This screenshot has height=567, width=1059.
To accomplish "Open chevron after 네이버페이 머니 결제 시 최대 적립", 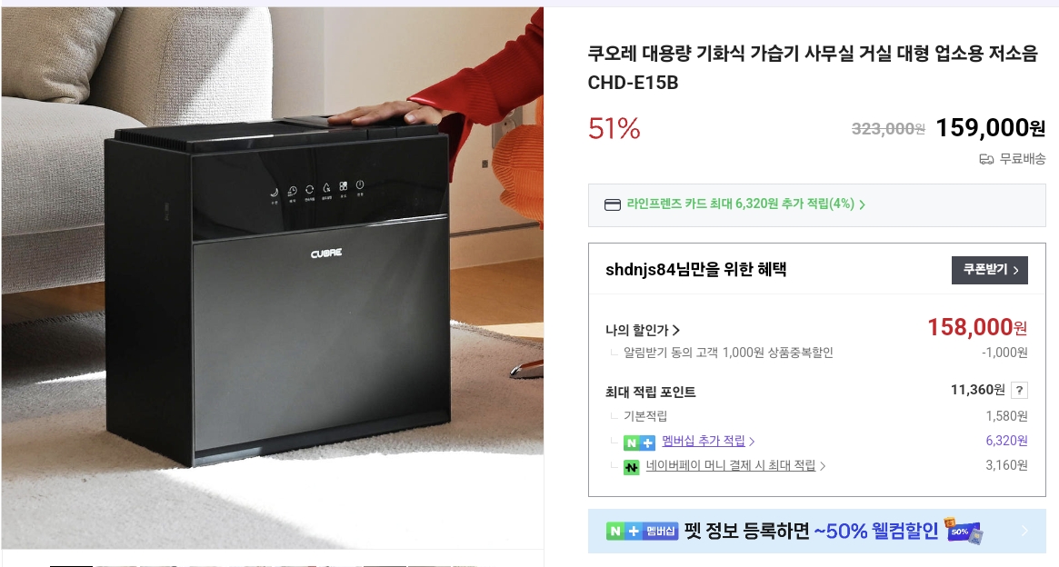I will coord(822,466).
